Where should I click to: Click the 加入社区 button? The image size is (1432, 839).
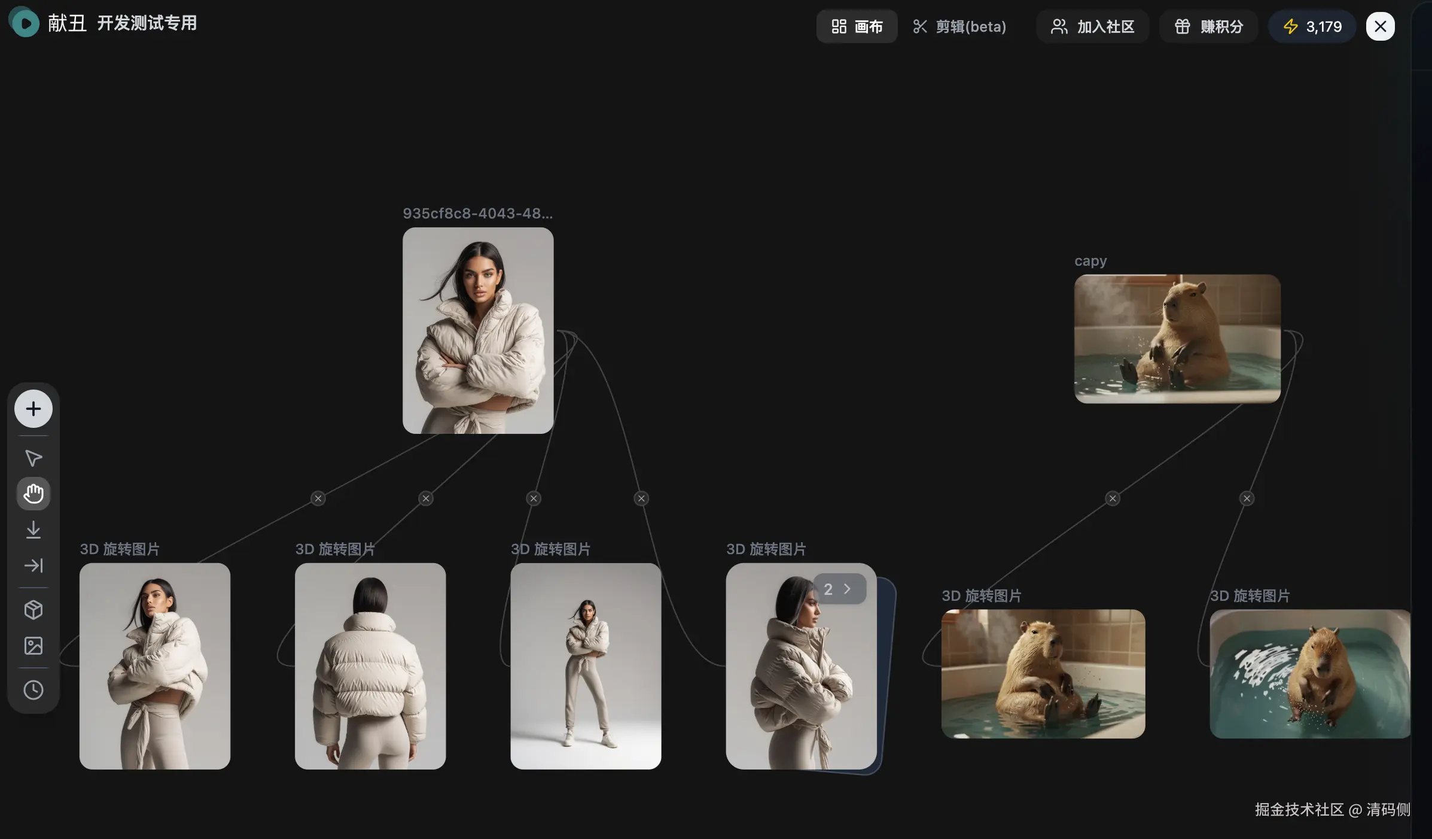[x=1093, y=26]
